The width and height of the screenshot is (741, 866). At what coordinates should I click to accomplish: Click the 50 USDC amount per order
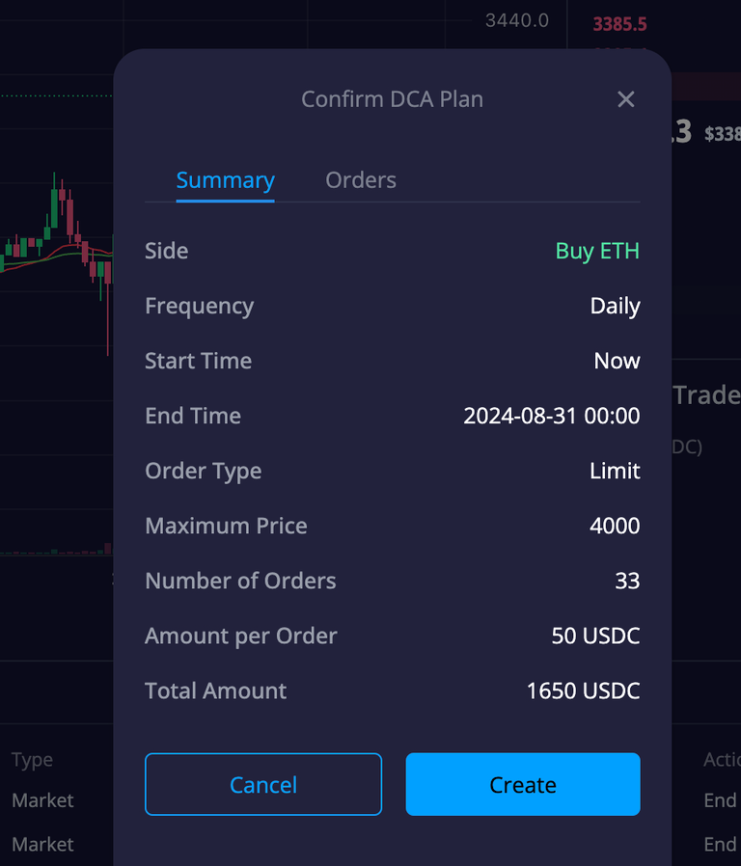coord(595,636)
